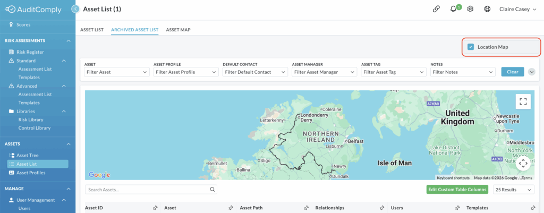Open the settings gear icon
The height and width of the screenshot is (213, 544).
coord(470,9)
